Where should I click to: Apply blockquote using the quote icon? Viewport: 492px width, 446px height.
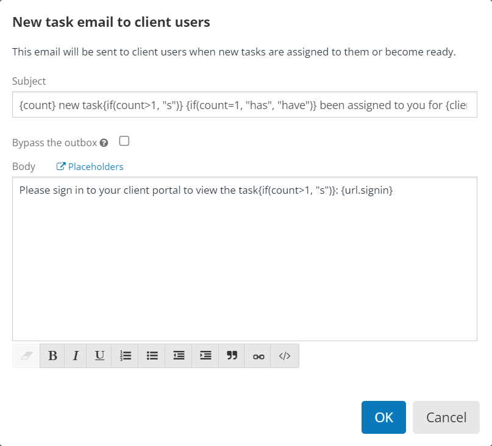pos(232,356)
